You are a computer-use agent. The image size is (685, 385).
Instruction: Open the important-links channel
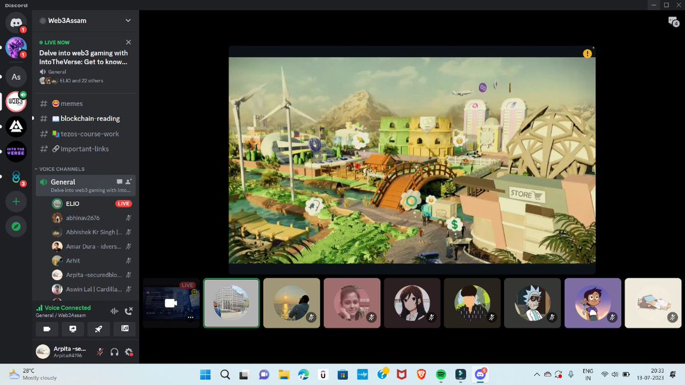[86, 149]
